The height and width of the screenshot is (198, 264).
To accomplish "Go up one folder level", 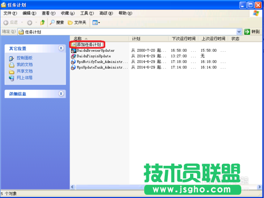I will (x=42, y=22).
